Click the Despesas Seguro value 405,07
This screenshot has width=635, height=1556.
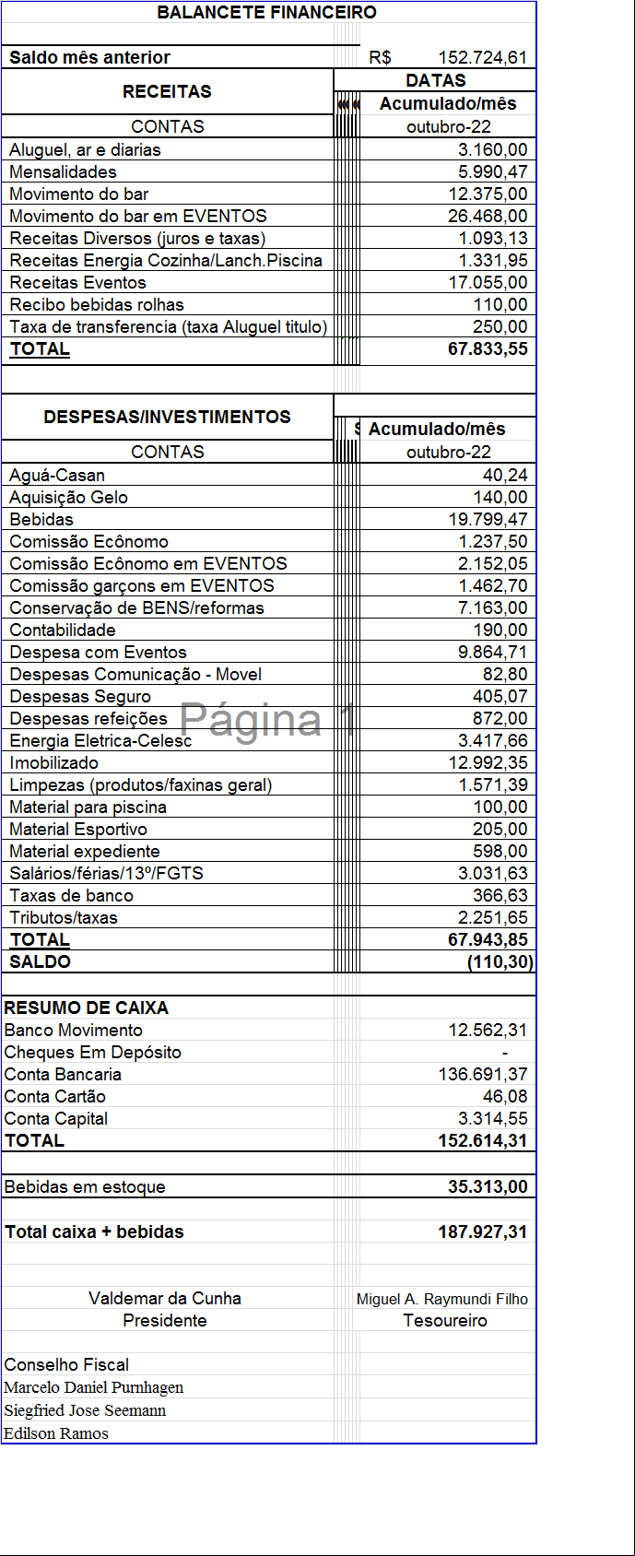(500, 696)
